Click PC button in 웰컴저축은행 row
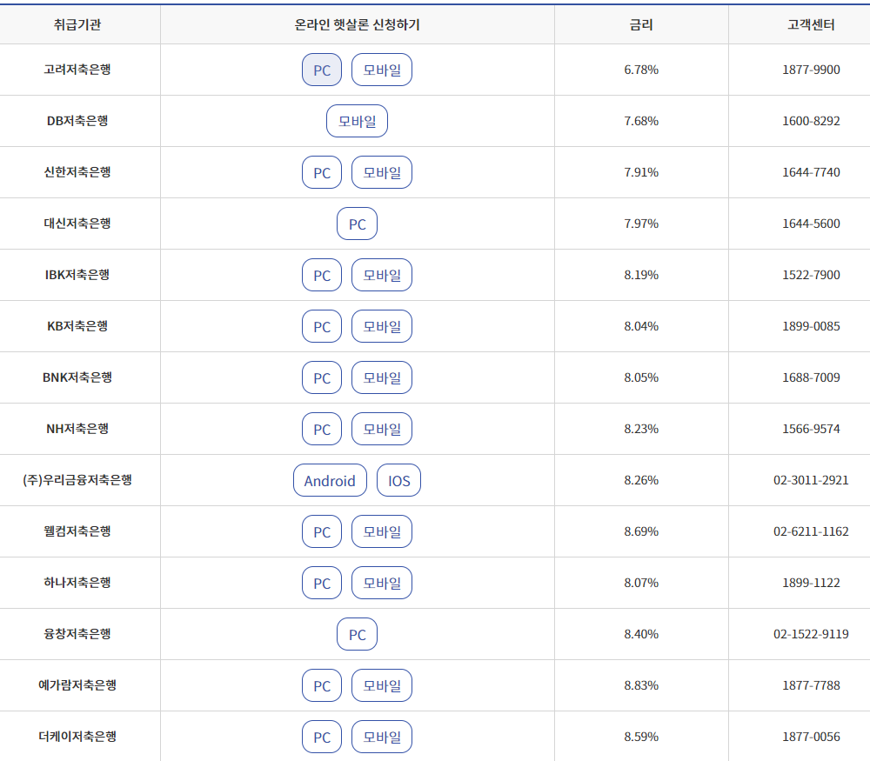 coord(322,531)
